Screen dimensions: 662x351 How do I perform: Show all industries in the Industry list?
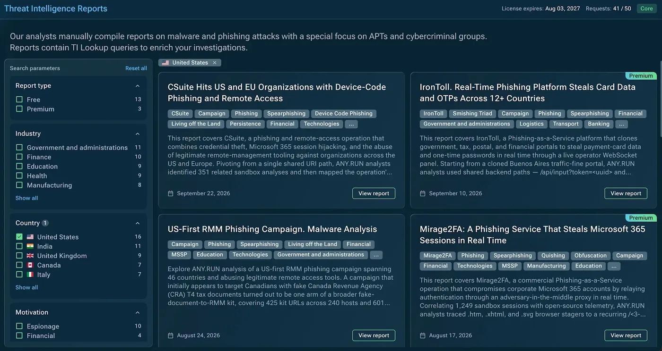click(x=26, y=198)
